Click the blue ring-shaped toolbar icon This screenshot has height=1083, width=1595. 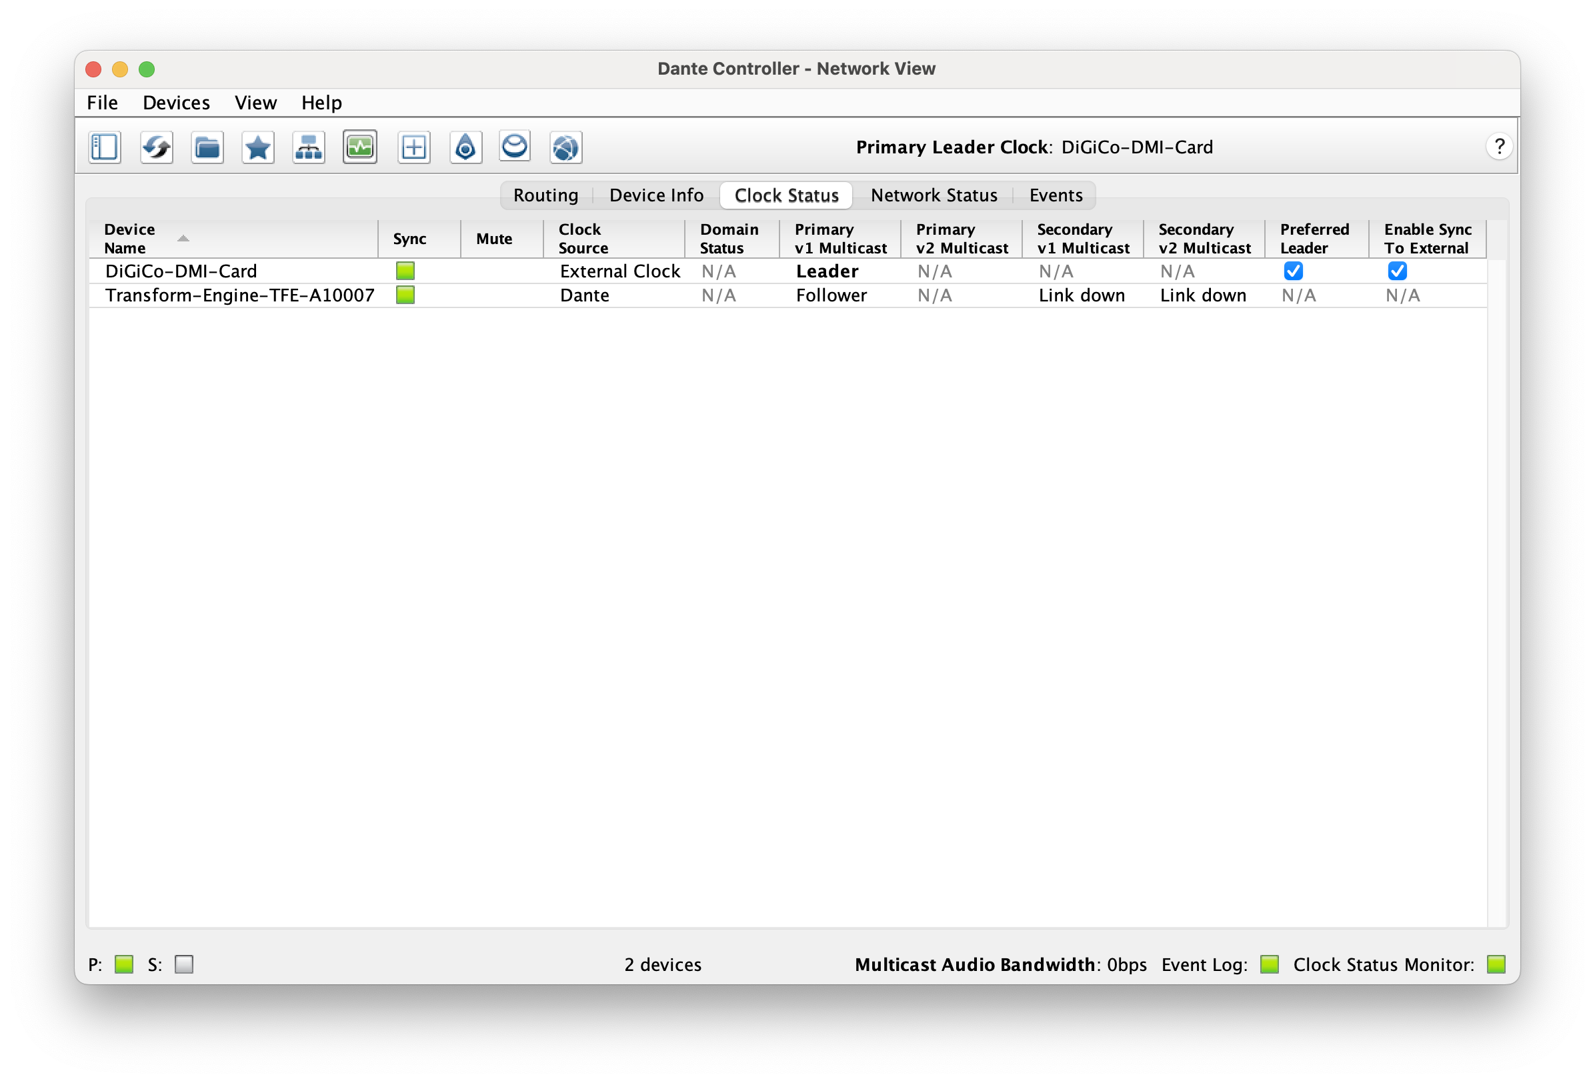515,146
